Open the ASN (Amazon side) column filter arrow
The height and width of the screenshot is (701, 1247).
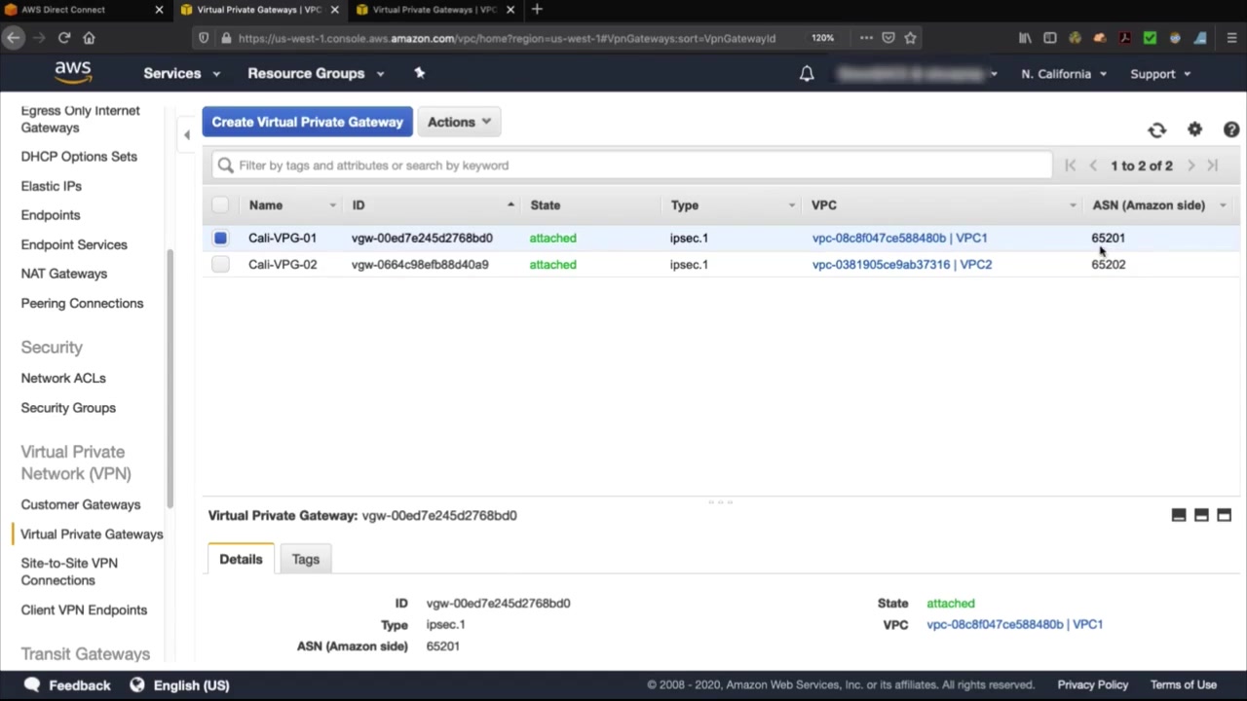click(1223, 205)
